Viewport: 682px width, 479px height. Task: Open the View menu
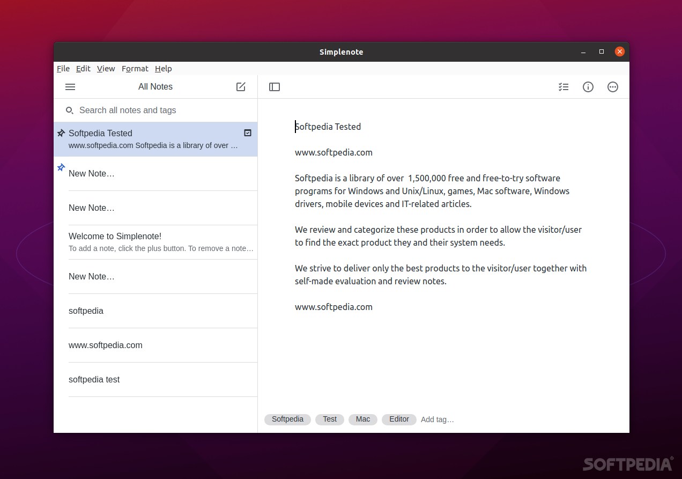point(106,69)
